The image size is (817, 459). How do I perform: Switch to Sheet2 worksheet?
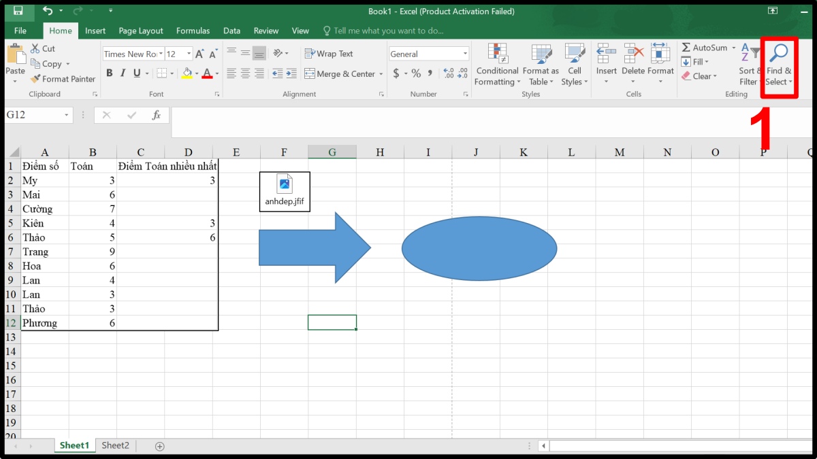tap(115, 445)
